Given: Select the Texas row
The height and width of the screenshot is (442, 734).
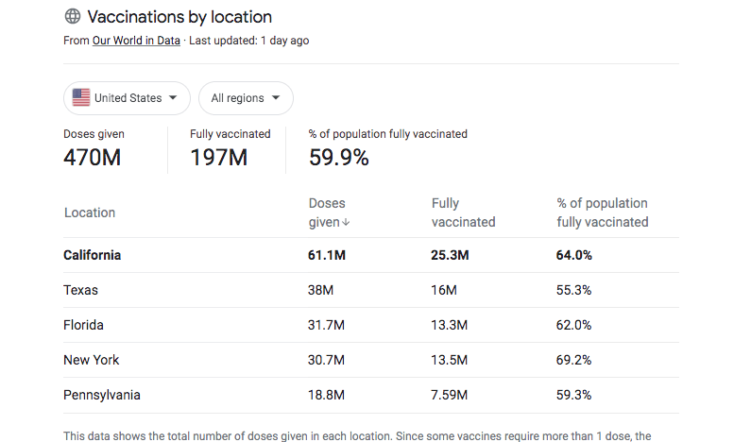Looking at the screenshot, I should [371, 290].
